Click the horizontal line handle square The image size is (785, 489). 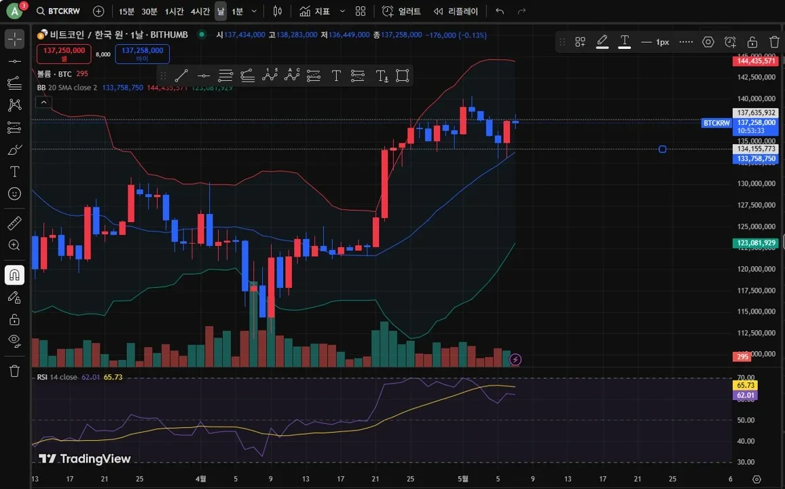click(662, 149)
